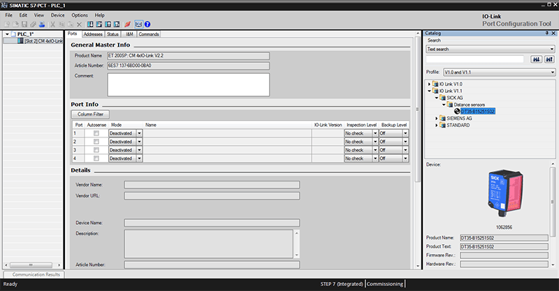Open the Text search type dropdown
The height and width of the screenshot is (291, 559).
[x=491, y=49]
